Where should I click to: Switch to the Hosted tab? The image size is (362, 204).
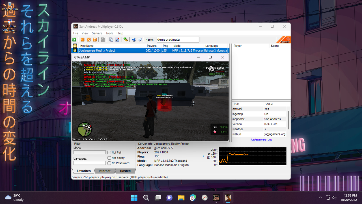[x=125, y=171]
